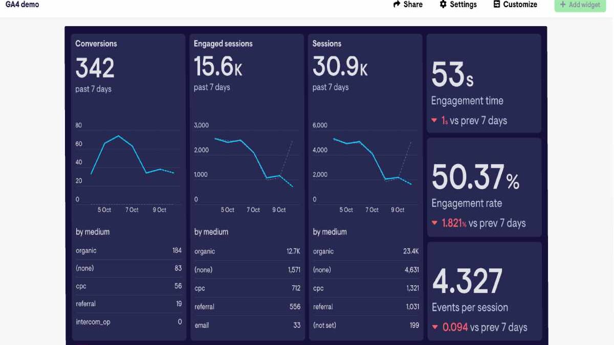Open the Settings gear icon

pos(442,5)
